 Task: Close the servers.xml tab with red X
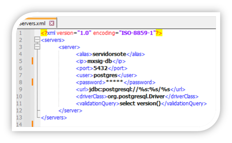coord(51,23)
